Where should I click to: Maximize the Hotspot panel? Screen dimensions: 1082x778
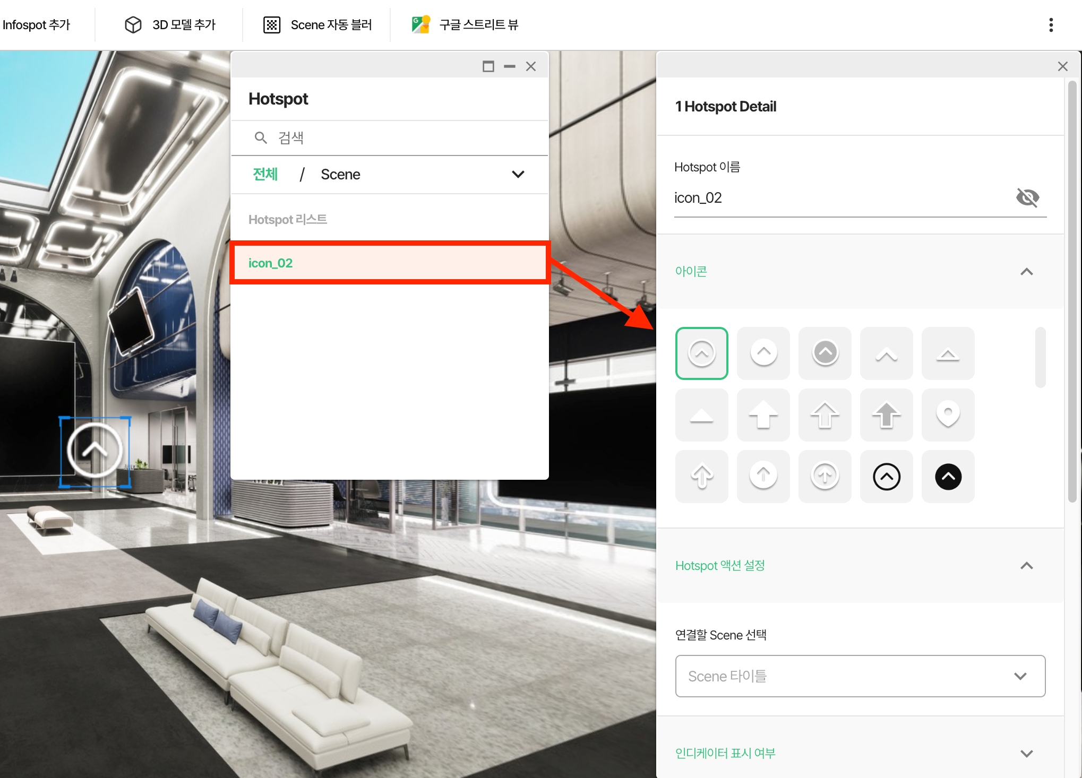click(x=488, y=66)
